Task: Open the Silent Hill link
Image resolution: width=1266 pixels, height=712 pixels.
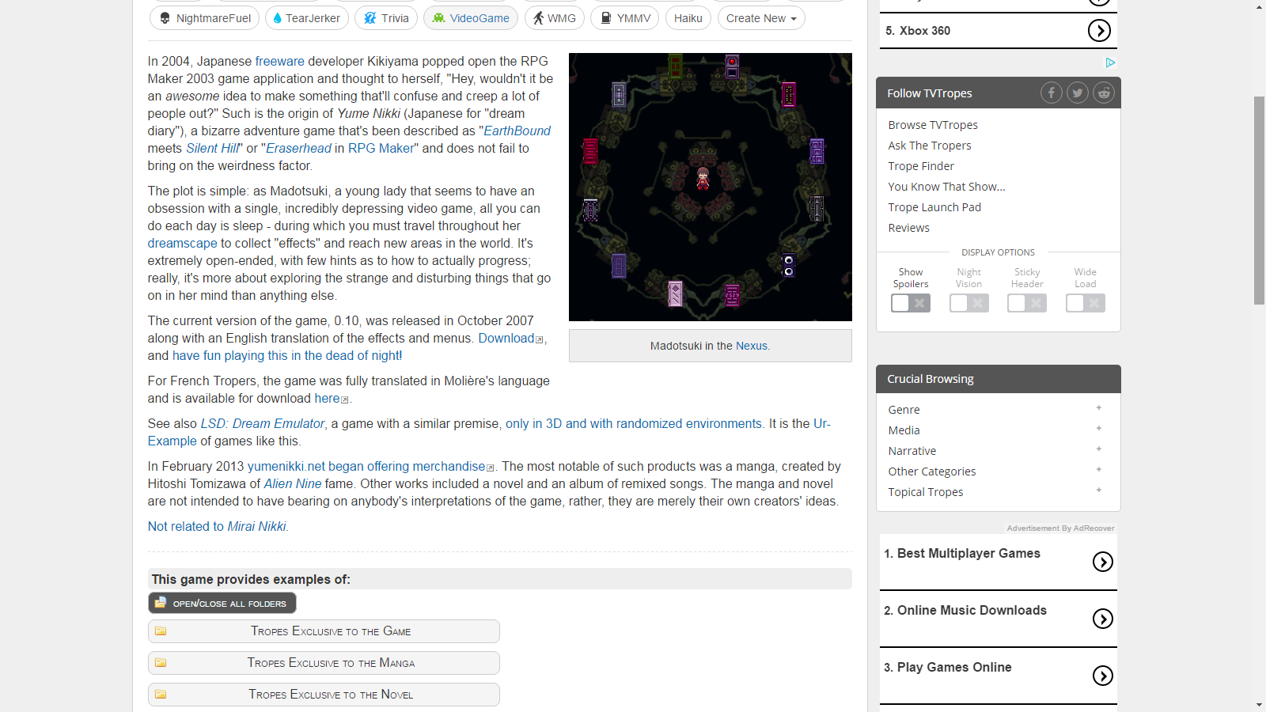Action: [x=212, y=148]
